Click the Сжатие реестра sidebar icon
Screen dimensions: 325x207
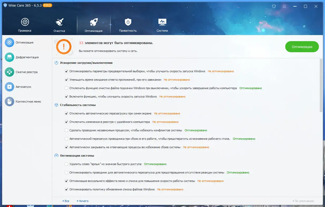pos(9,72)
